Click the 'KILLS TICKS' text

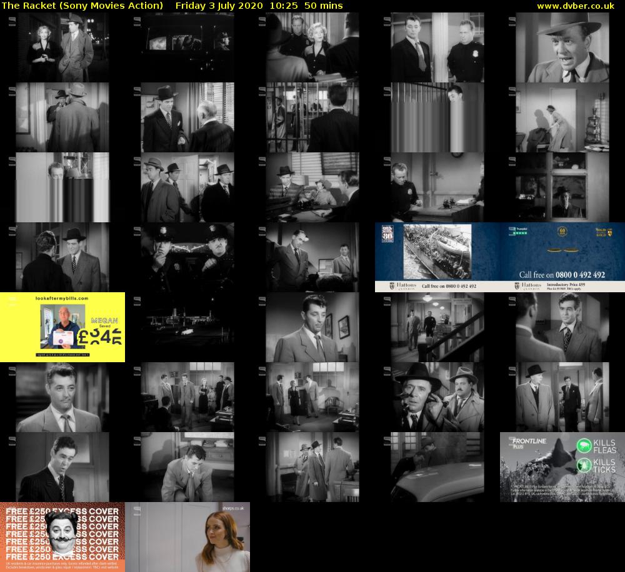click(604, 466)
